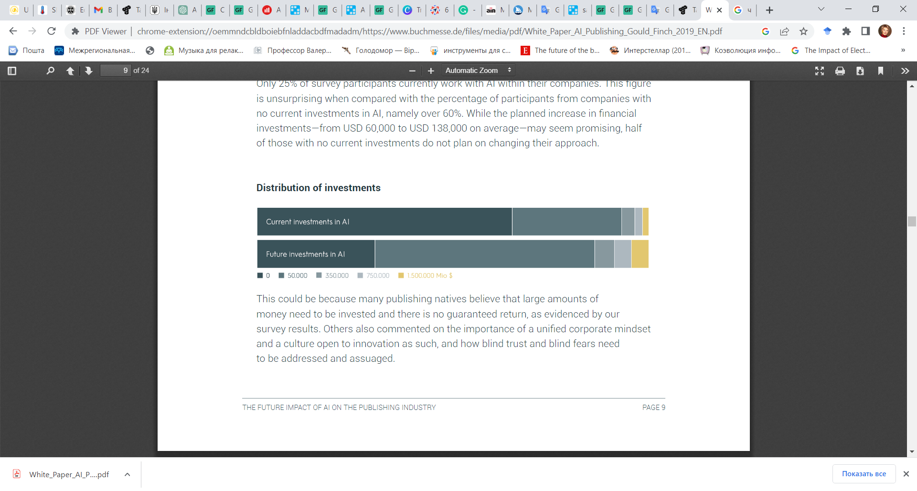Switch to the Grammarly tab
Image resolution: width=917 pixels, height=491 pixels.
point(467,10)
